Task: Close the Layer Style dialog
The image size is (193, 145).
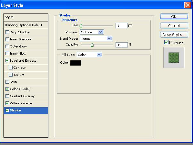Action: point(188,5)
